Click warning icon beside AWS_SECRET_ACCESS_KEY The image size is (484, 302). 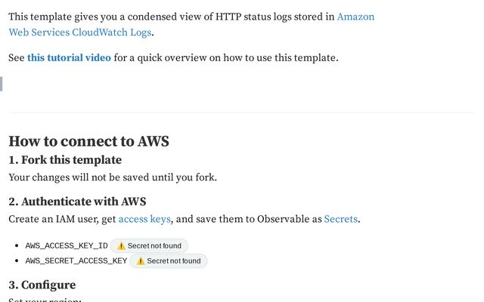coord(141,261)
